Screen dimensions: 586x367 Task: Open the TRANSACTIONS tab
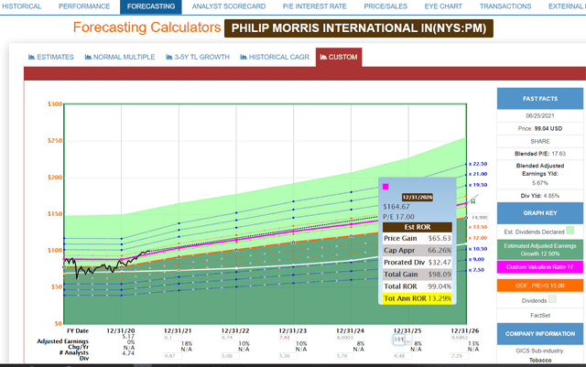pyautogui.click(x=505, y=6)
